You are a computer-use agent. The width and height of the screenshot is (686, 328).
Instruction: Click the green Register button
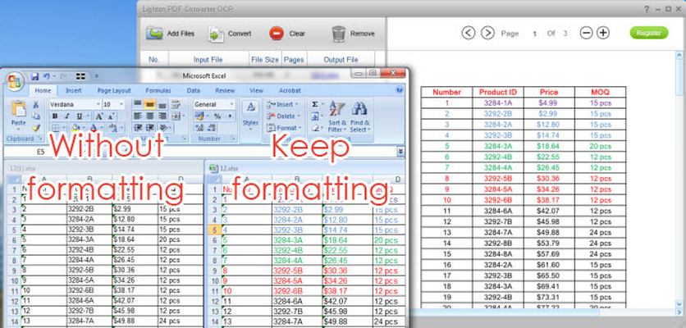[649, 33]
